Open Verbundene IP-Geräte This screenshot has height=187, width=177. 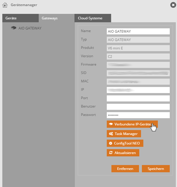tap(132, 124)
